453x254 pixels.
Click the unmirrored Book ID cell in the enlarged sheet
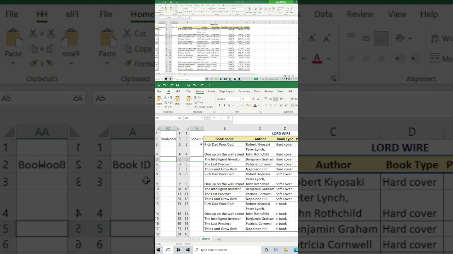pyautogui.click(x=197, y=139)
